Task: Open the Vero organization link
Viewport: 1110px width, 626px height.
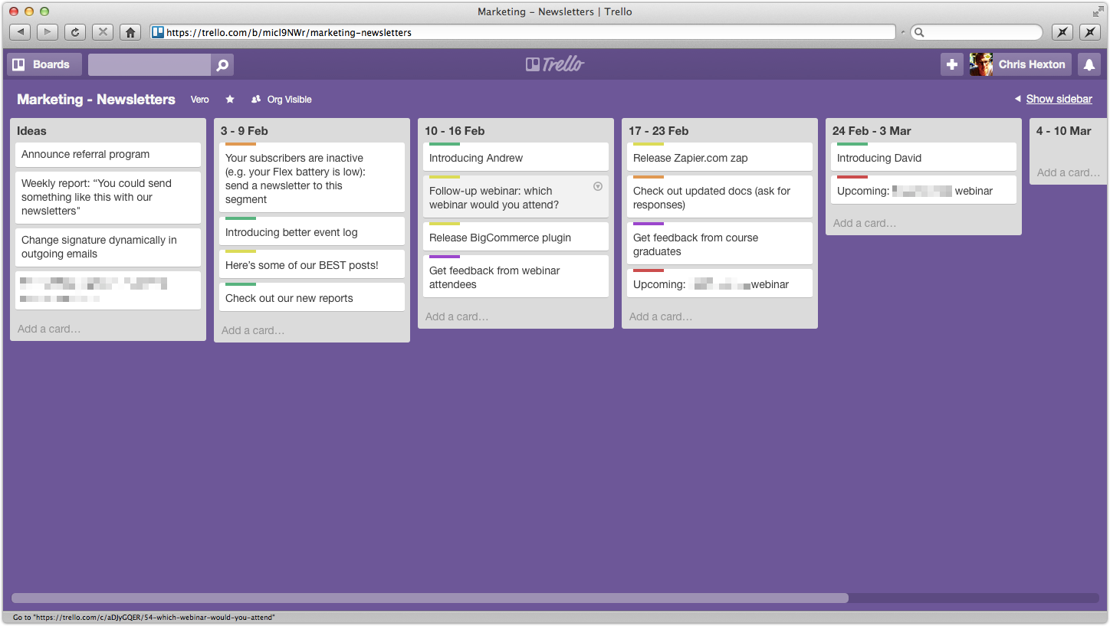Action: (199, 100)
